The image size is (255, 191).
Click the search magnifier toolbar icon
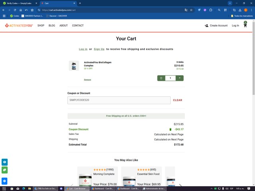point(219,10)
